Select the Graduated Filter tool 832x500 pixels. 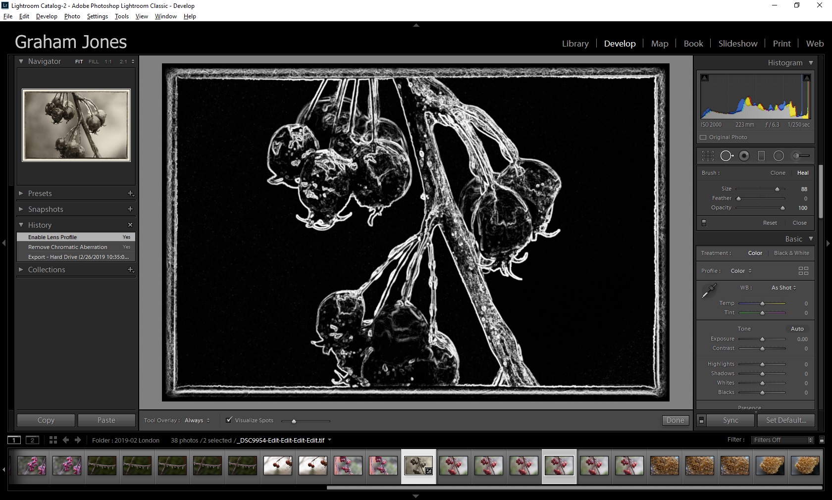point(761,156)
